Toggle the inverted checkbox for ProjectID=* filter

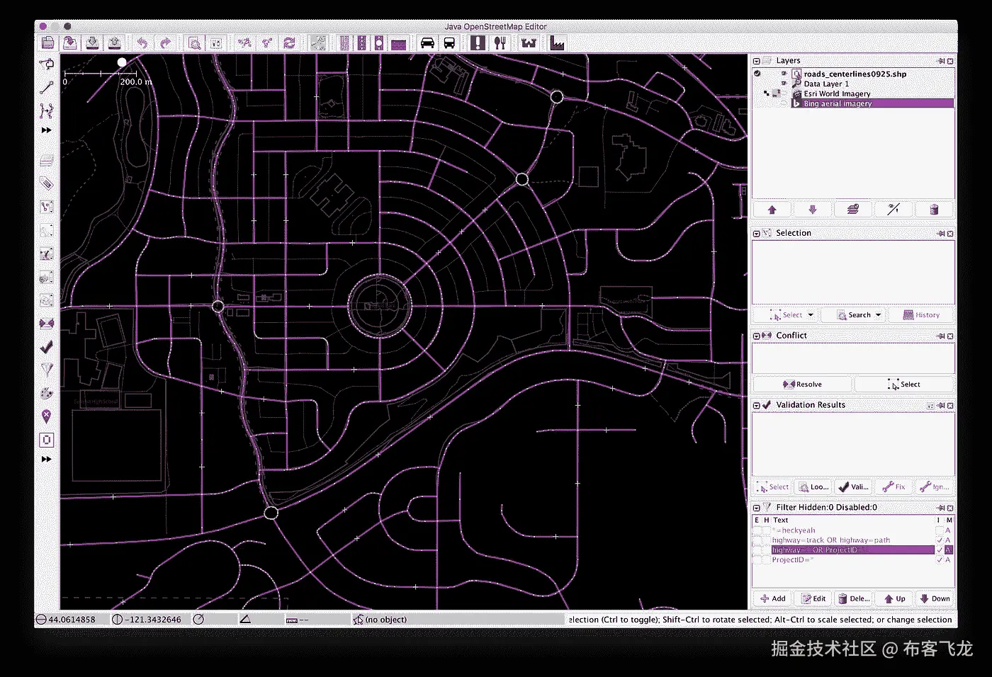click(940, 560)
